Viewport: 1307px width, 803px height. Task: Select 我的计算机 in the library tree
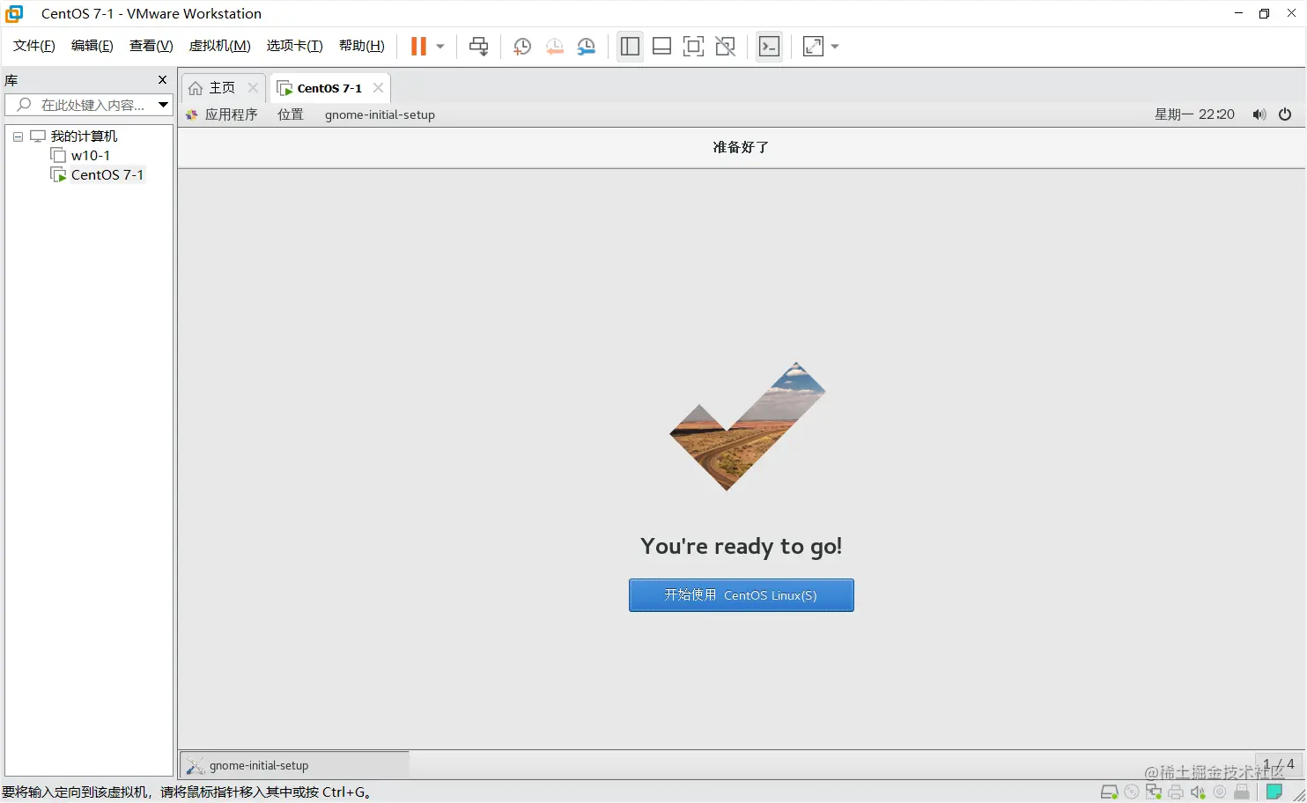84,136
